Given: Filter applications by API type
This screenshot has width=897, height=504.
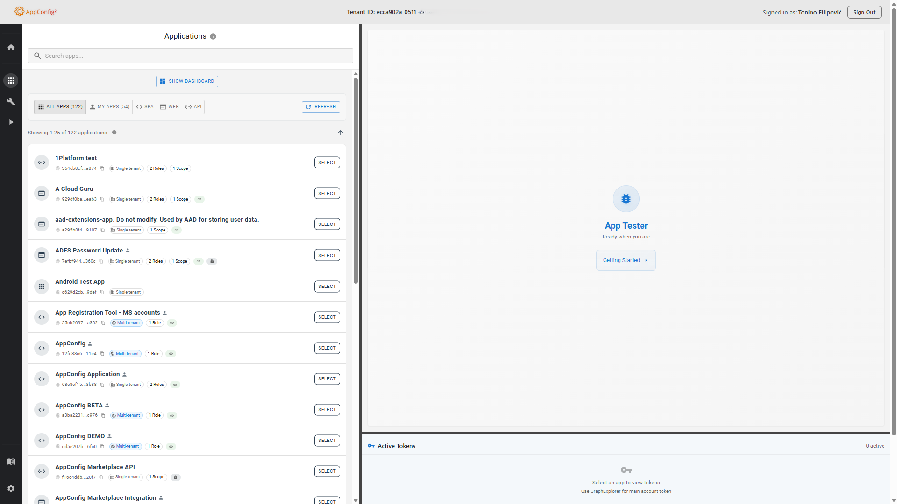Looking at the screenshot, I should click(193, 107).
